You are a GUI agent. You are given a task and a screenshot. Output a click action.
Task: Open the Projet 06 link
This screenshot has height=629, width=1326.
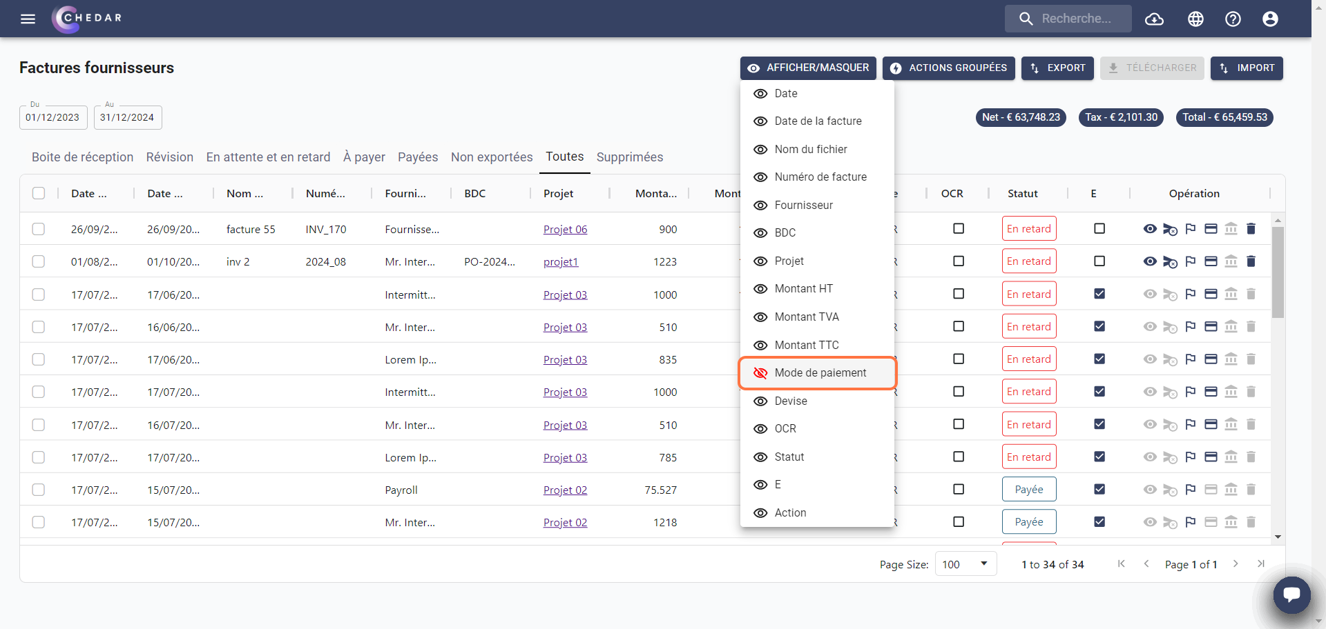pyautogui.click(x=565, y=230)
